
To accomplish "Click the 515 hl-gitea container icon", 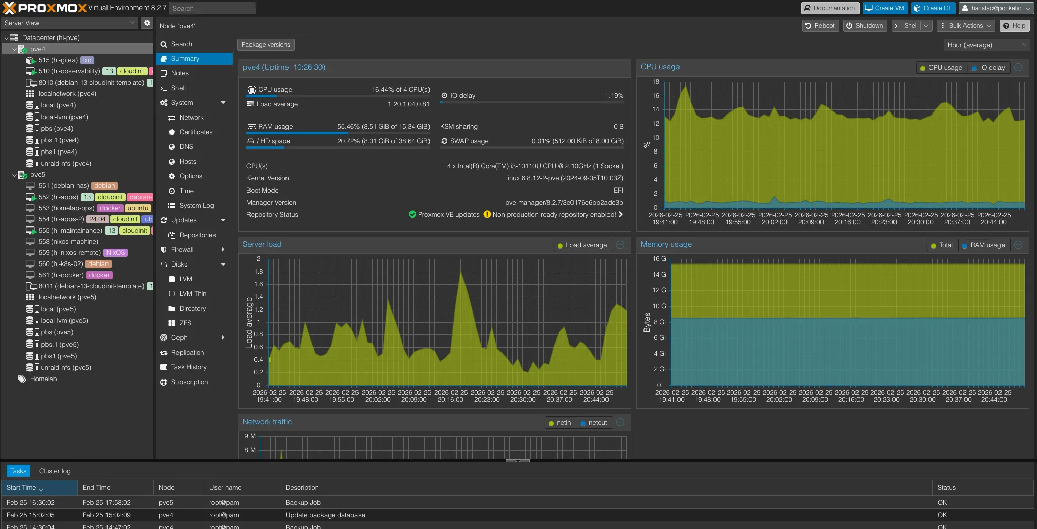I will pyautogui.click(x=30, y=60).
